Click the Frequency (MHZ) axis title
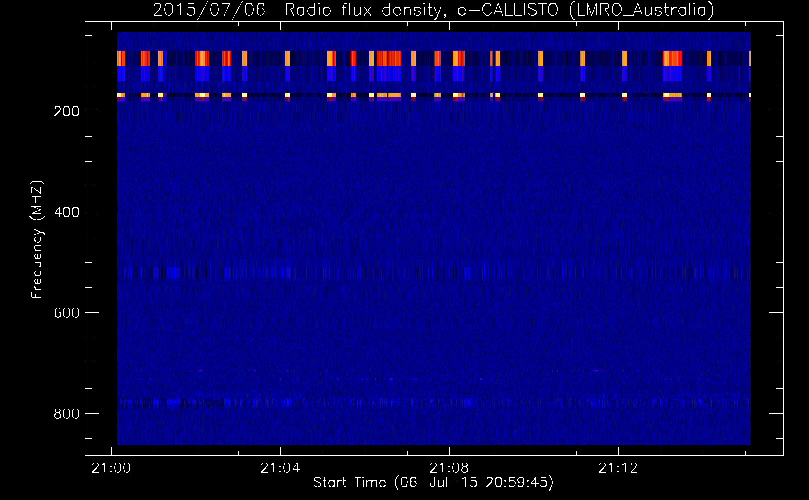This screenshot has width=809, height=500. [x=37, y=239]
